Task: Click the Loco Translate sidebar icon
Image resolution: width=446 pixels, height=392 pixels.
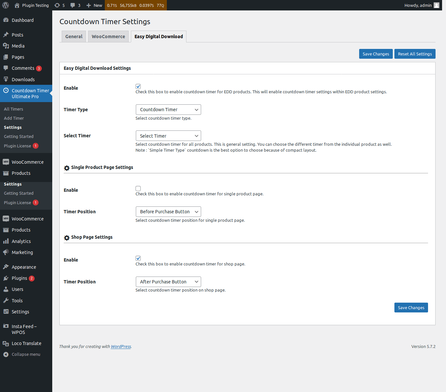Action: point(6,343)
